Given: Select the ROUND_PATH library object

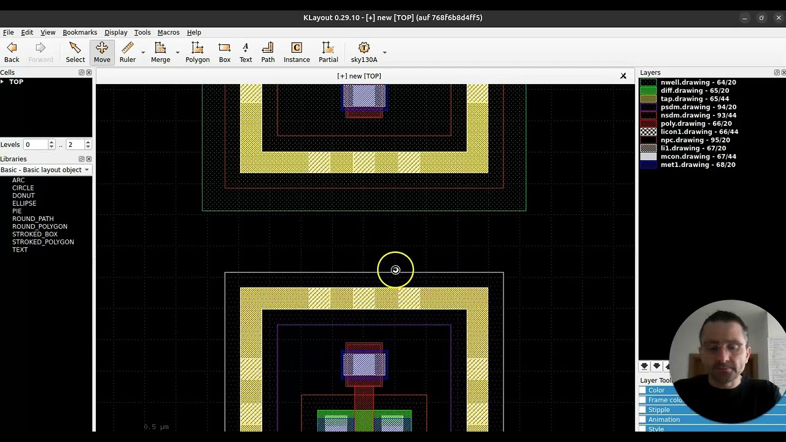Looking at the screenshot, I should 33,219.
